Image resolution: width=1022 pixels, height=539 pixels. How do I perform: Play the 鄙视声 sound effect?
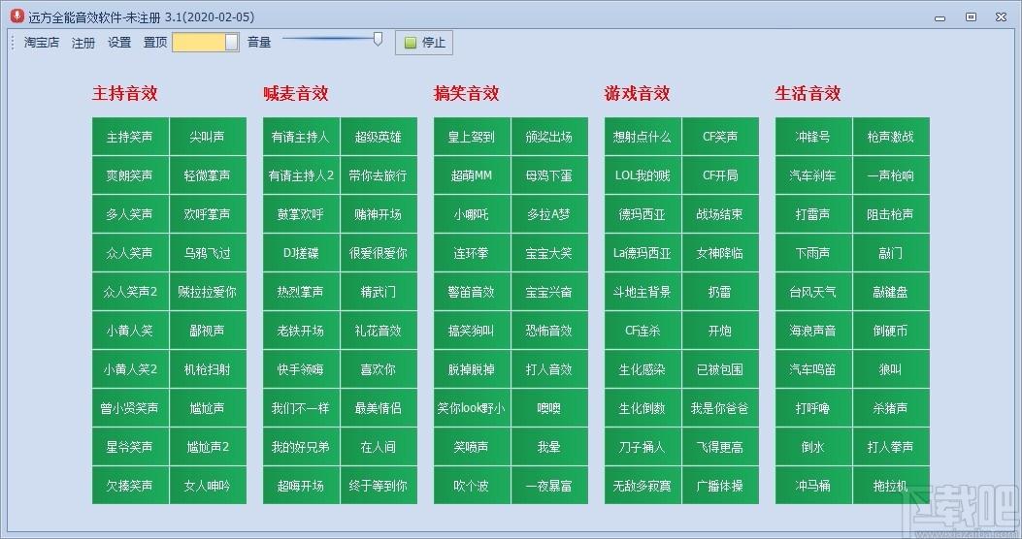pyautogui.click(x=208, y=330)
